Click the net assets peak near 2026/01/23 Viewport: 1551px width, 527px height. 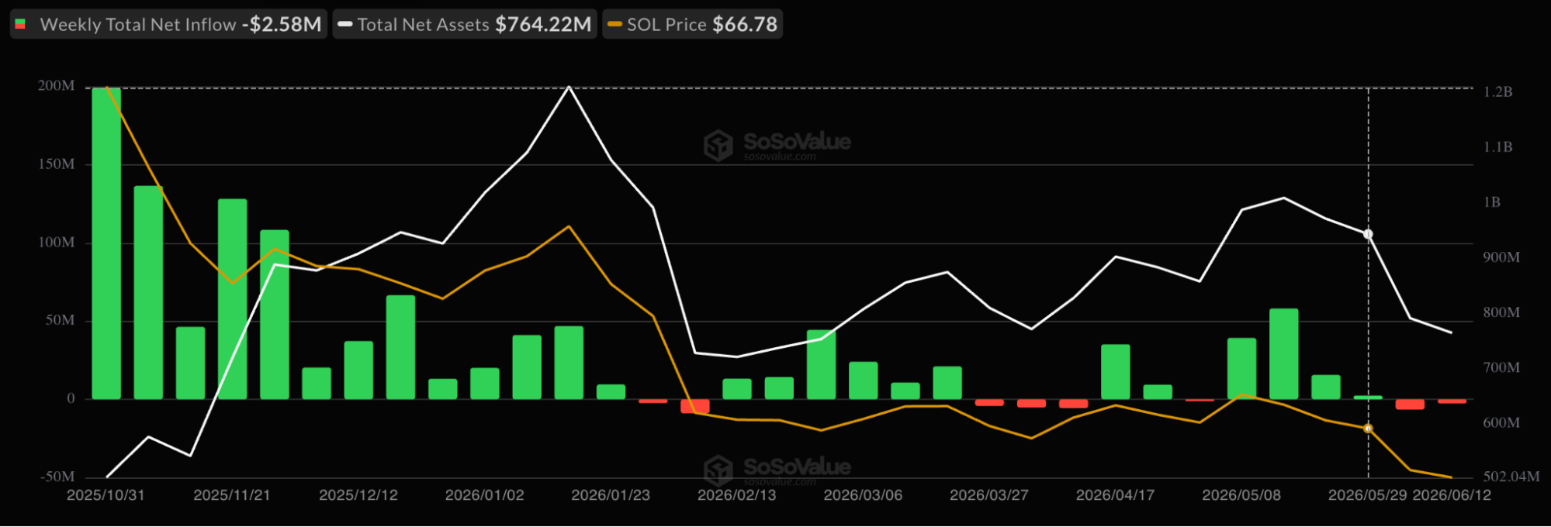click(x=569, y=87)
